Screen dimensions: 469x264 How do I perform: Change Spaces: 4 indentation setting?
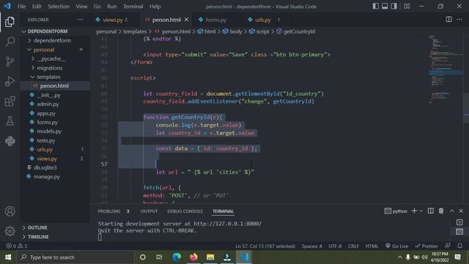pyautogui.click(x=311, y=246)
